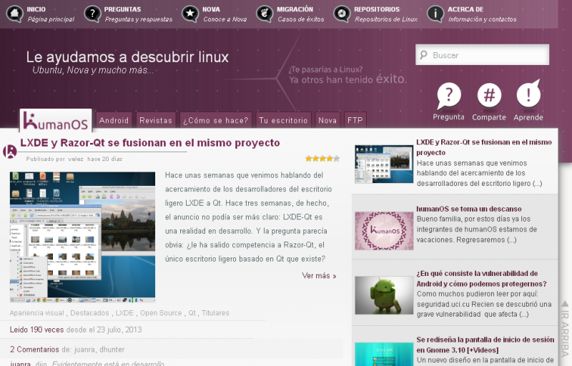This screenshot has height=366, width=572.
Task: Select the Nova category tab
Action: [x=327, y=120]
